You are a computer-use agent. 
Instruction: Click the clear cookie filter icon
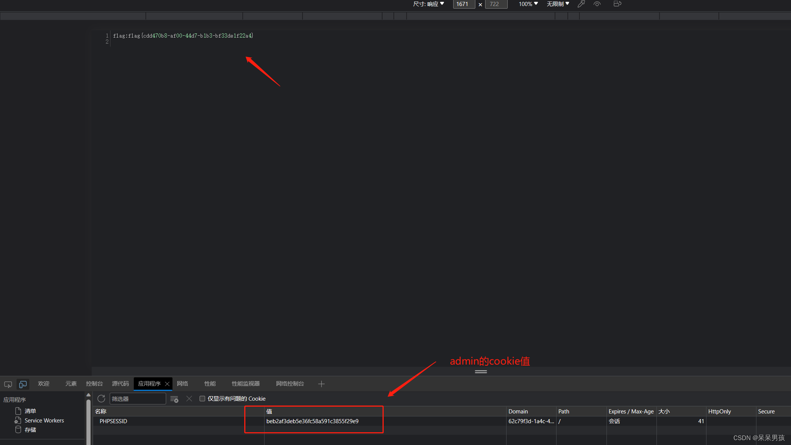pyautogui.click(x=174, y=399)
